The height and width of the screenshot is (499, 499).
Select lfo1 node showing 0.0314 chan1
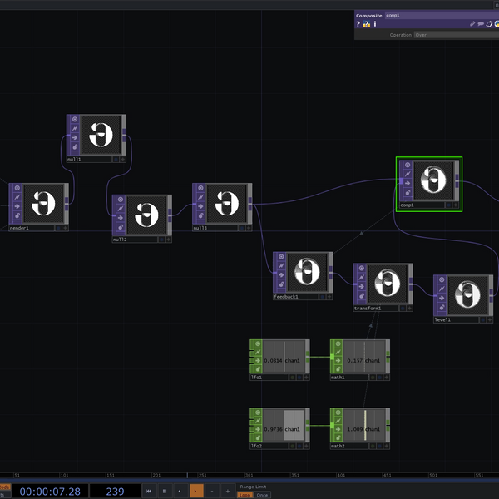tap(284, 357)
